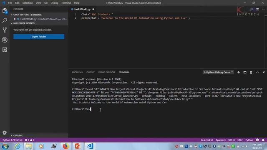Viewport: 267px width, 150px height.
Task: Click the feedback smiley in status bar
Action: (257, 140)
